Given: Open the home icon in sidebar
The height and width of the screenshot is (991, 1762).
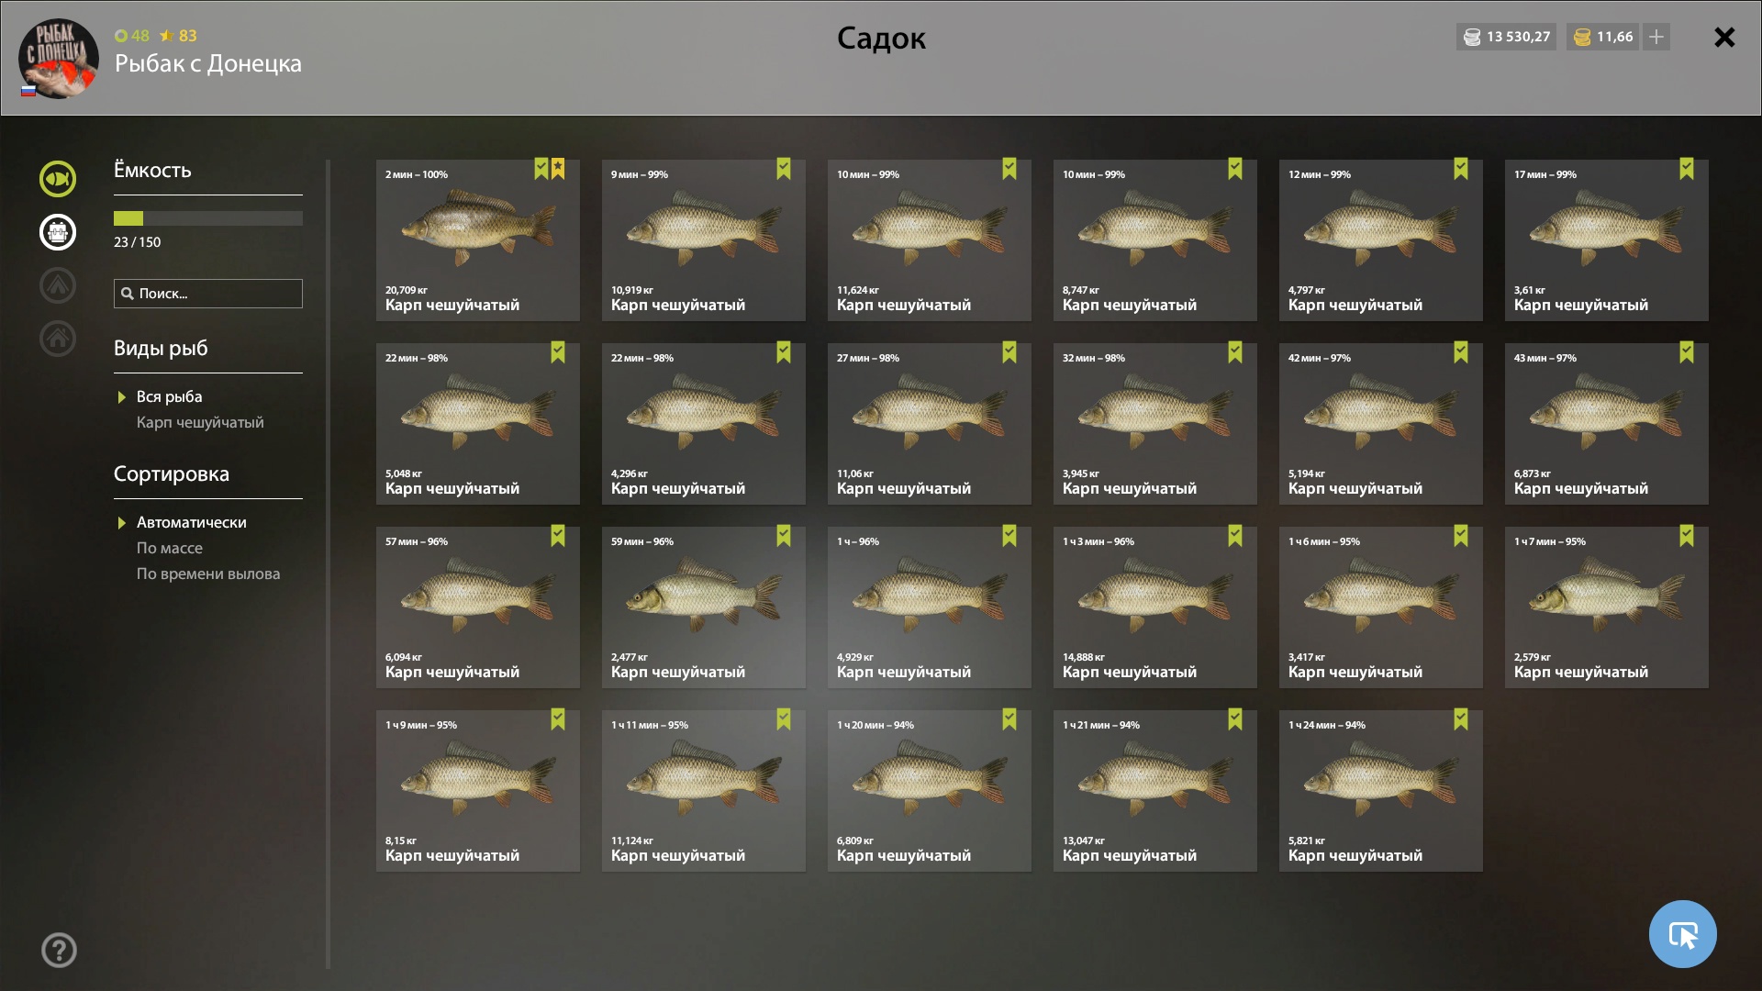Looking at the screenshot, I should pyautogui.click(x=57, y=339).
